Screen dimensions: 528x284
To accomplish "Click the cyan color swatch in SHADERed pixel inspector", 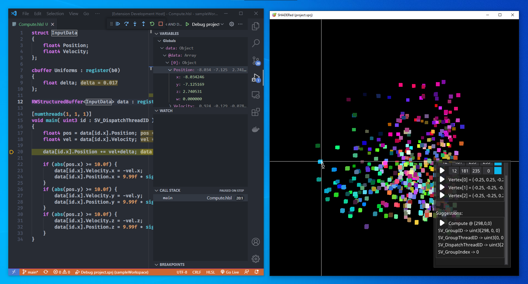I will tap(498, 171).
